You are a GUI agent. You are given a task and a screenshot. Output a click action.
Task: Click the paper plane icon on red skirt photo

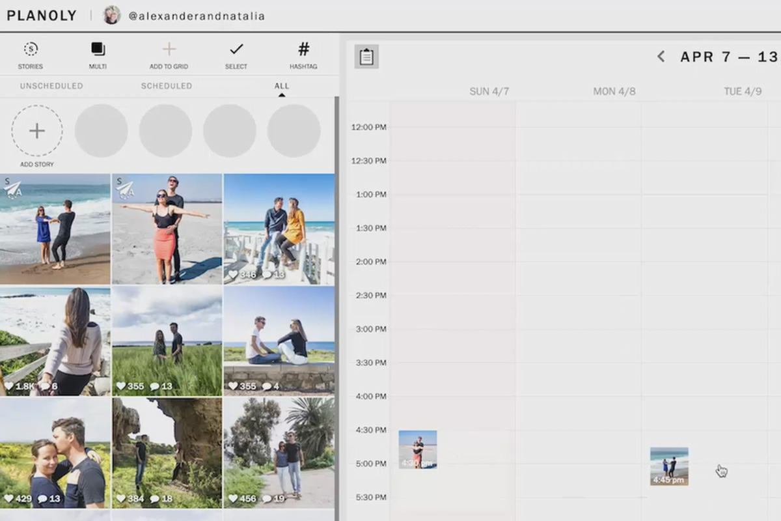125,189
